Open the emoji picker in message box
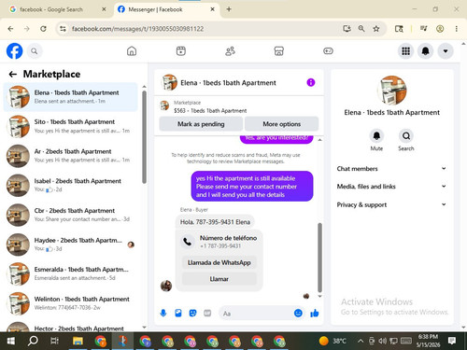This screenshot has width=467, height=350. tap(298, 313)
